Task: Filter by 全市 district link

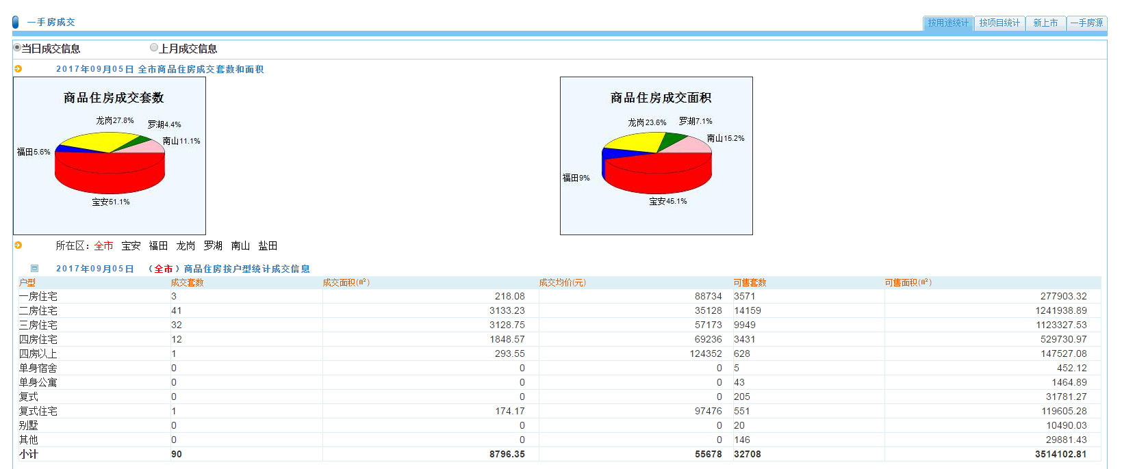Action: pyautogui.click(x=104, y=245)
